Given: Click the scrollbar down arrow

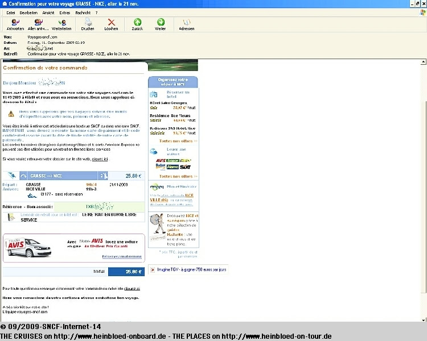Looking at the screenshot, I should coord(423,319).
